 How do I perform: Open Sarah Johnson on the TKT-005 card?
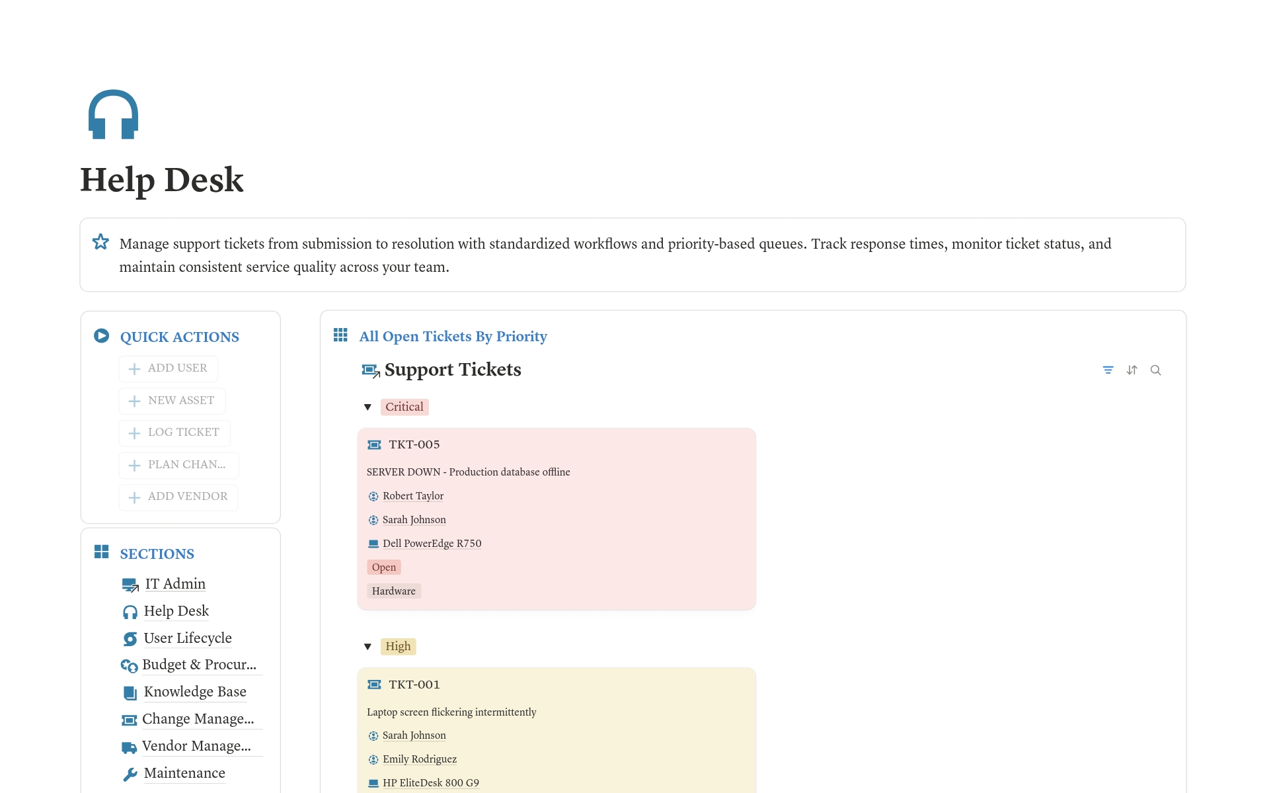[x=414, y=519]
